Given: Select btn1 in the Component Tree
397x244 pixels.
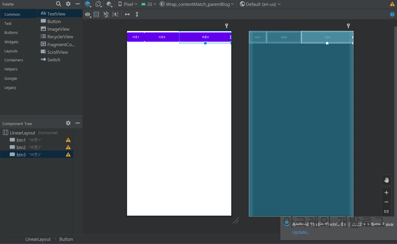Looking at the screenshot, I should [x=37, y=140].
